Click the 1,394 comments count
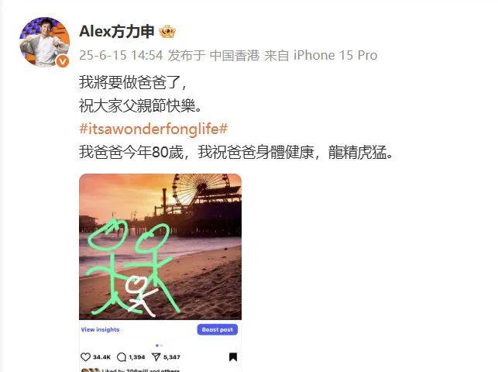The width and height of the screenshot is (498, 372). click(137, 357)
